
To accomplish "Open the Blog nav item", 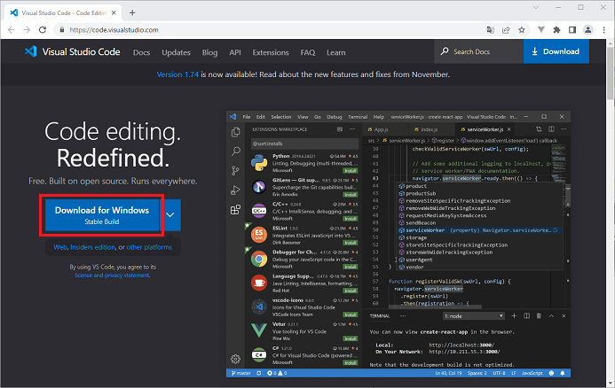I will [x=209, y=52].
